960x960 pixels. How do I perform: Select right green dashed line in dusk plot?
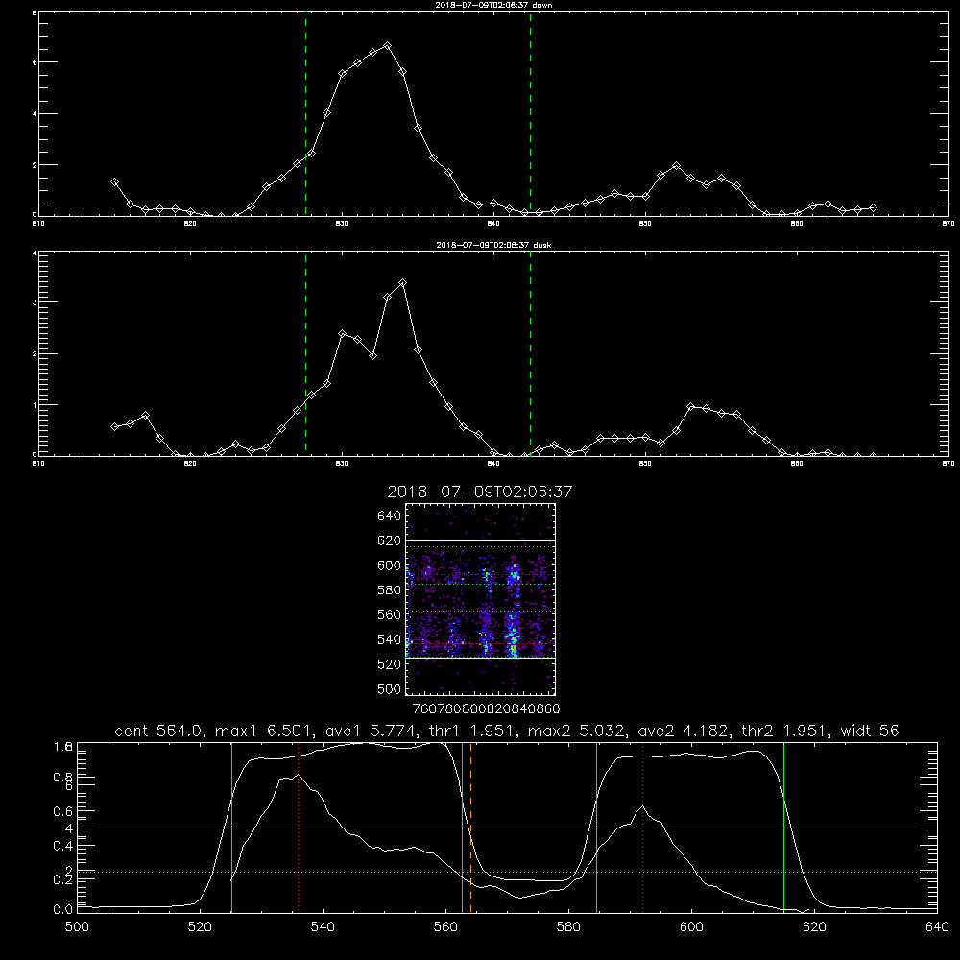tap(530, 354)
